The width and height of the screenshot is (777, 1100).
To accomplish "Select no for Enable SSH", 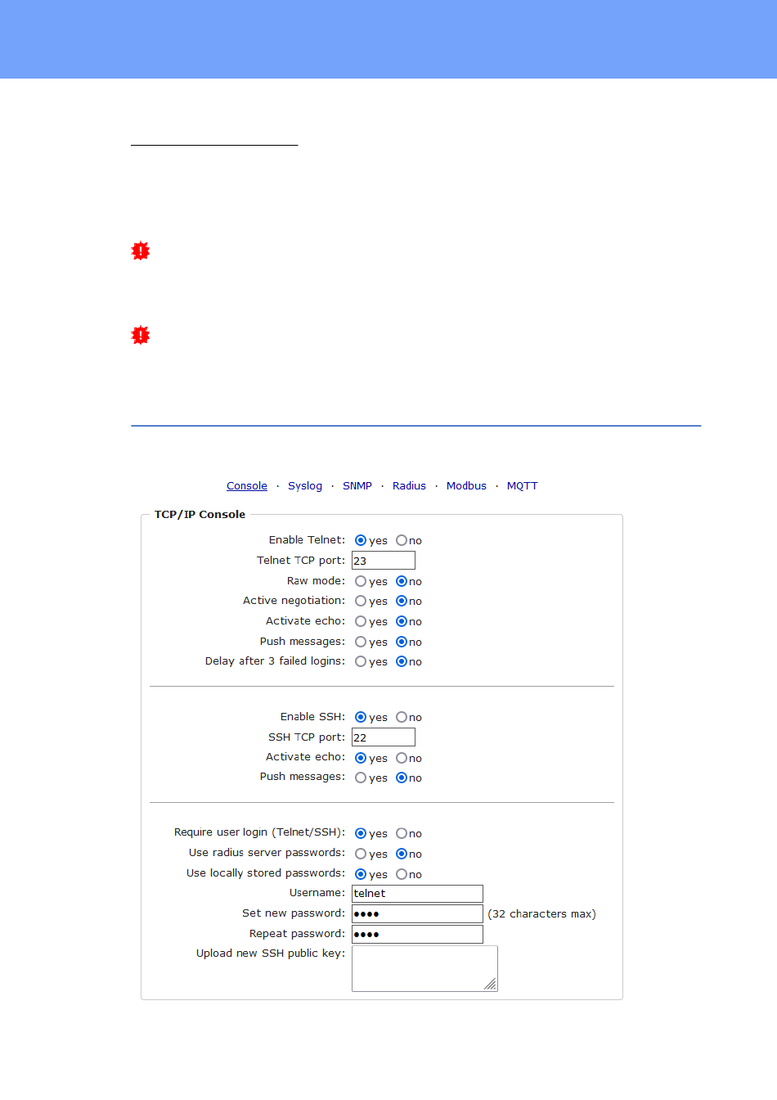I will tap(402, 717).
